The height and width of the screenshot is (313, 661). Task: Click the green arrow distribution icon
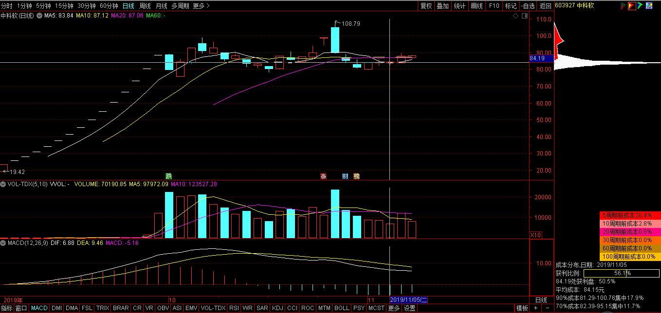641,6
